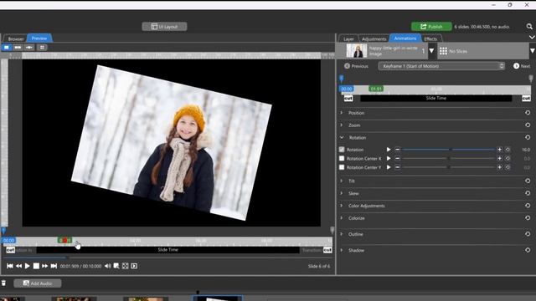Increase Rotation with the plus button
Screen dimensions: 536x301
(x=499, y=150)
